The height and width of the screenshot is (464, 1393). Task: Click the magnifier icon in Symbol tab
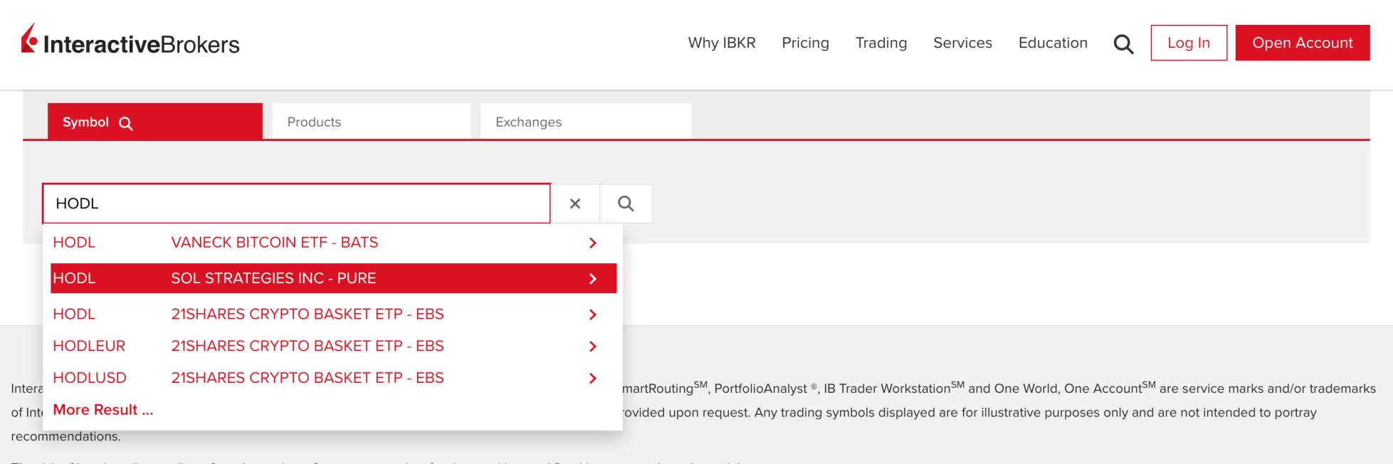pyautogui.click(x=126, y=123)
